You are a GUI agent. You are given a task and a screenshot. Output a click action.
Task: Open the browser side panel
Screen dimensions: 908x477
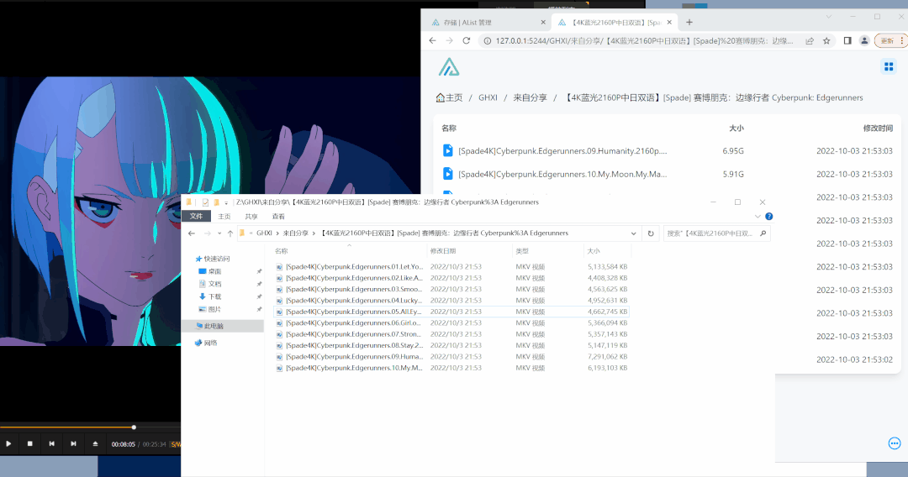[x=847, y=40]
